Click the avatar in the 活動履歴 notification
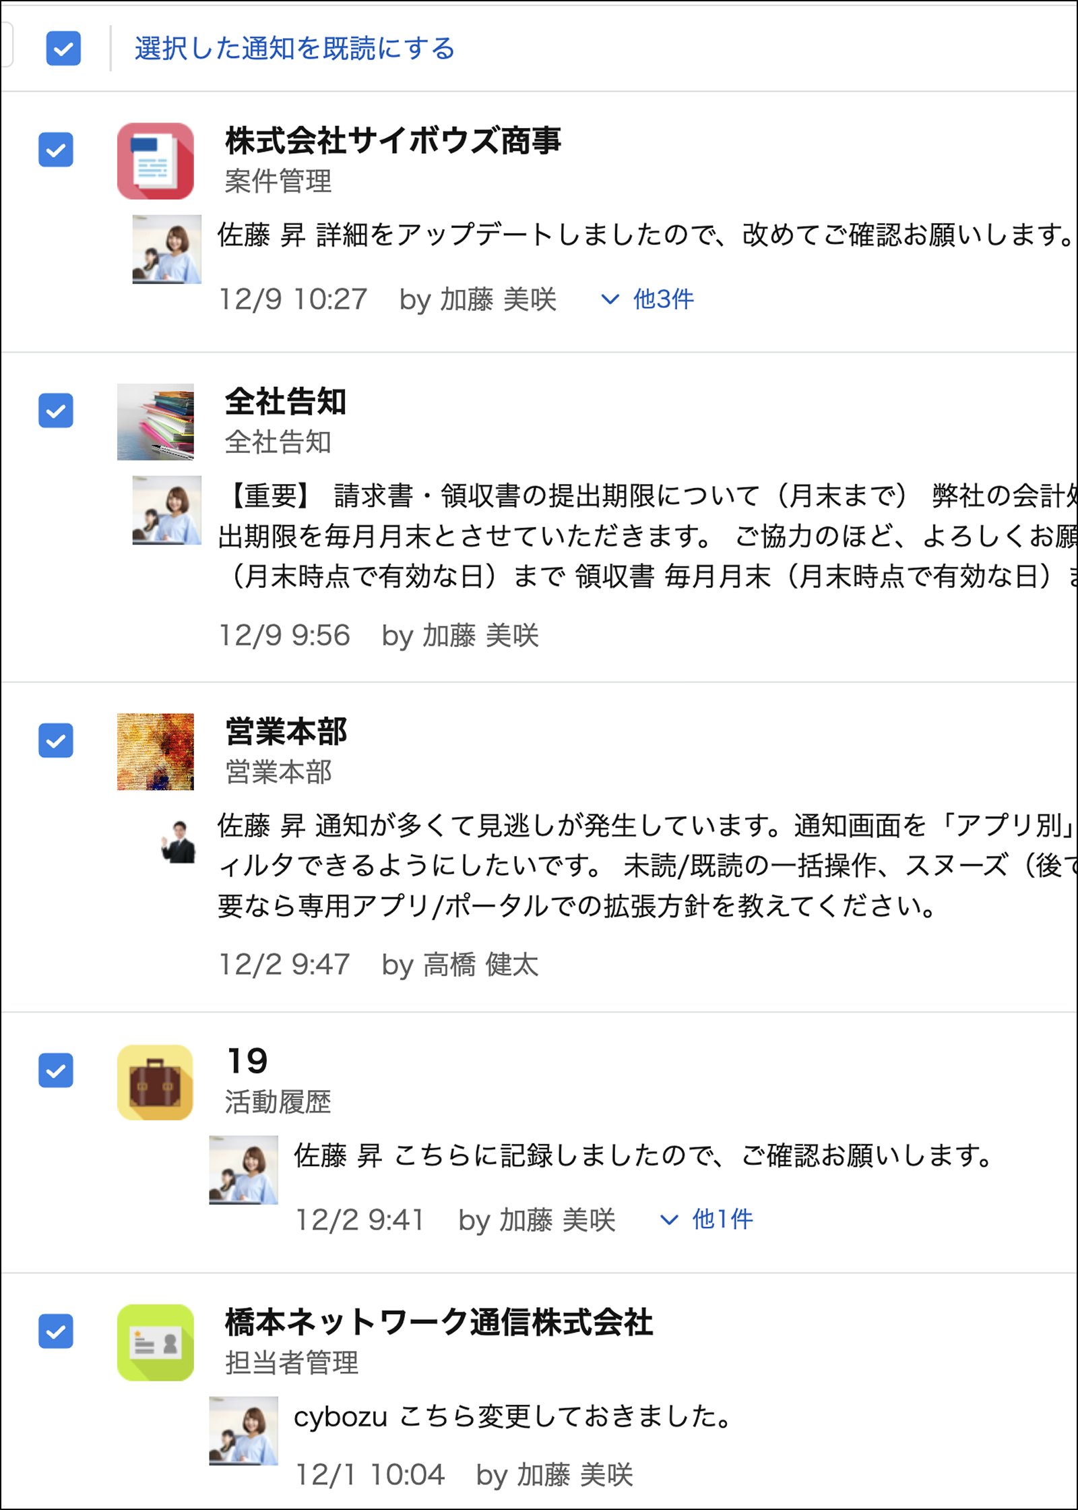This screenshot has height=1510, width=1078. [x=244, y=1170]
